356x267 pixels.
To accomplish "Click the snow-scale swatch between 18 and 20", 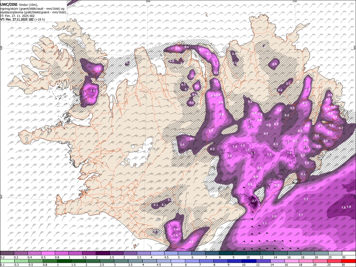I will pyautogui.click(x=308, y=253).
